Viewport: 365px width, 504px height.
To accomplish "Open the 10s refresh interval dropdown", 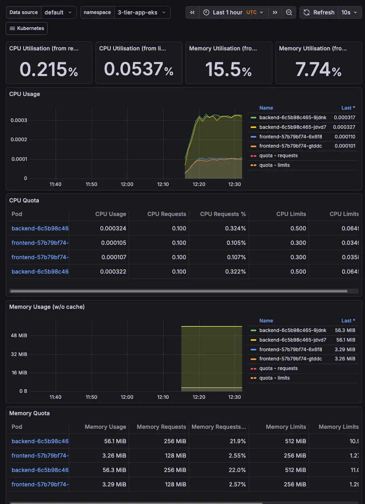I will click(x=349, y=12).
